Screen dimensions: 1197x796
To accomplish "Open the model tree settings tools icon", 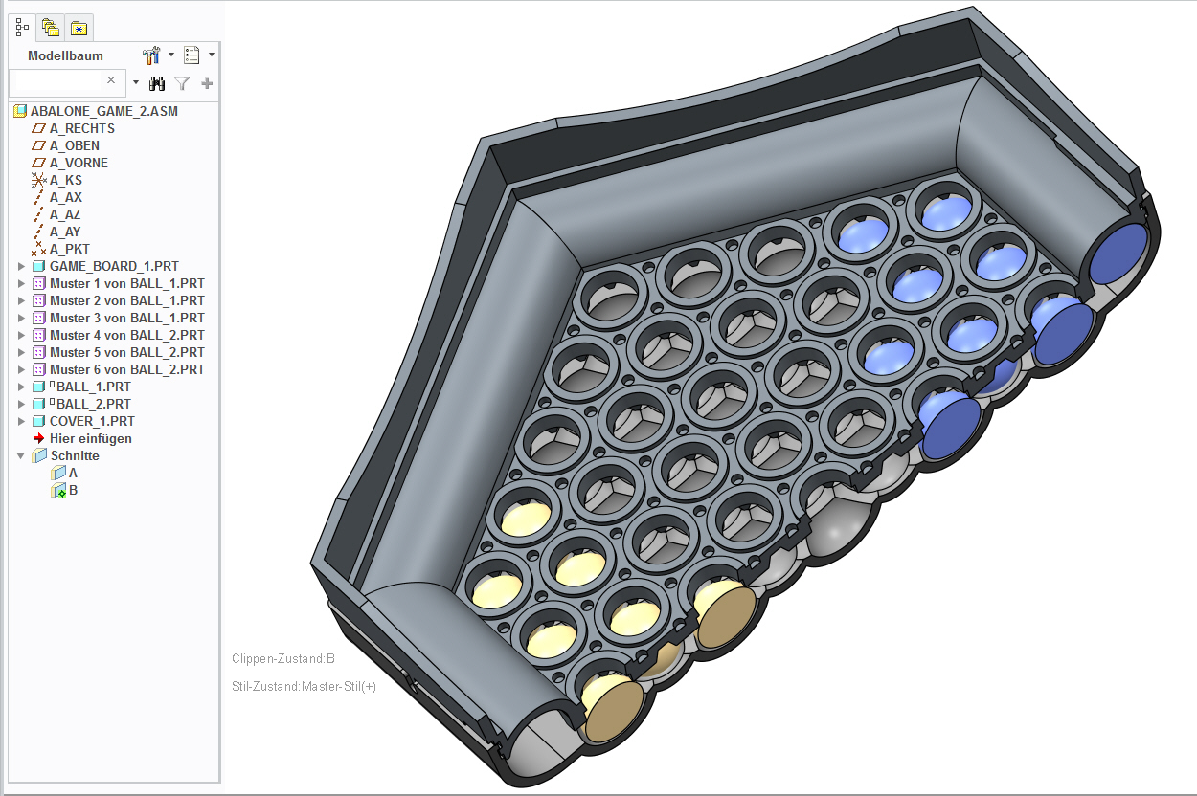I will pos(151,55).
